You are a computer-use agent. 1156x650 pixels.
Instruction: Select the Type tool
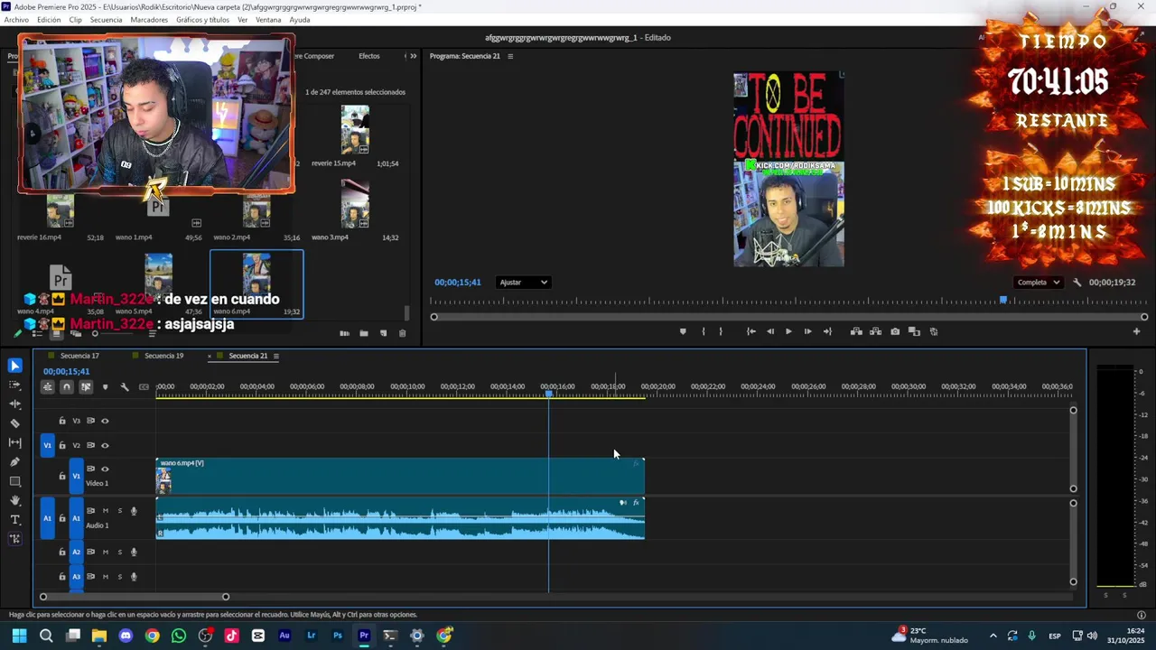[14, 519]
